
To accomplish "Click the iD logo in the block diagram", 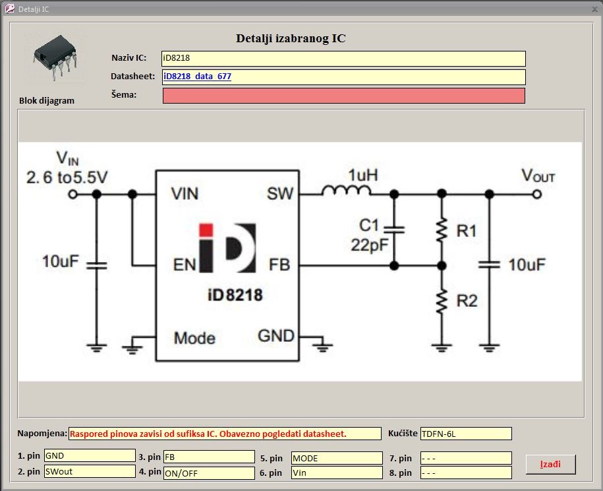I will tap(227, 248).
